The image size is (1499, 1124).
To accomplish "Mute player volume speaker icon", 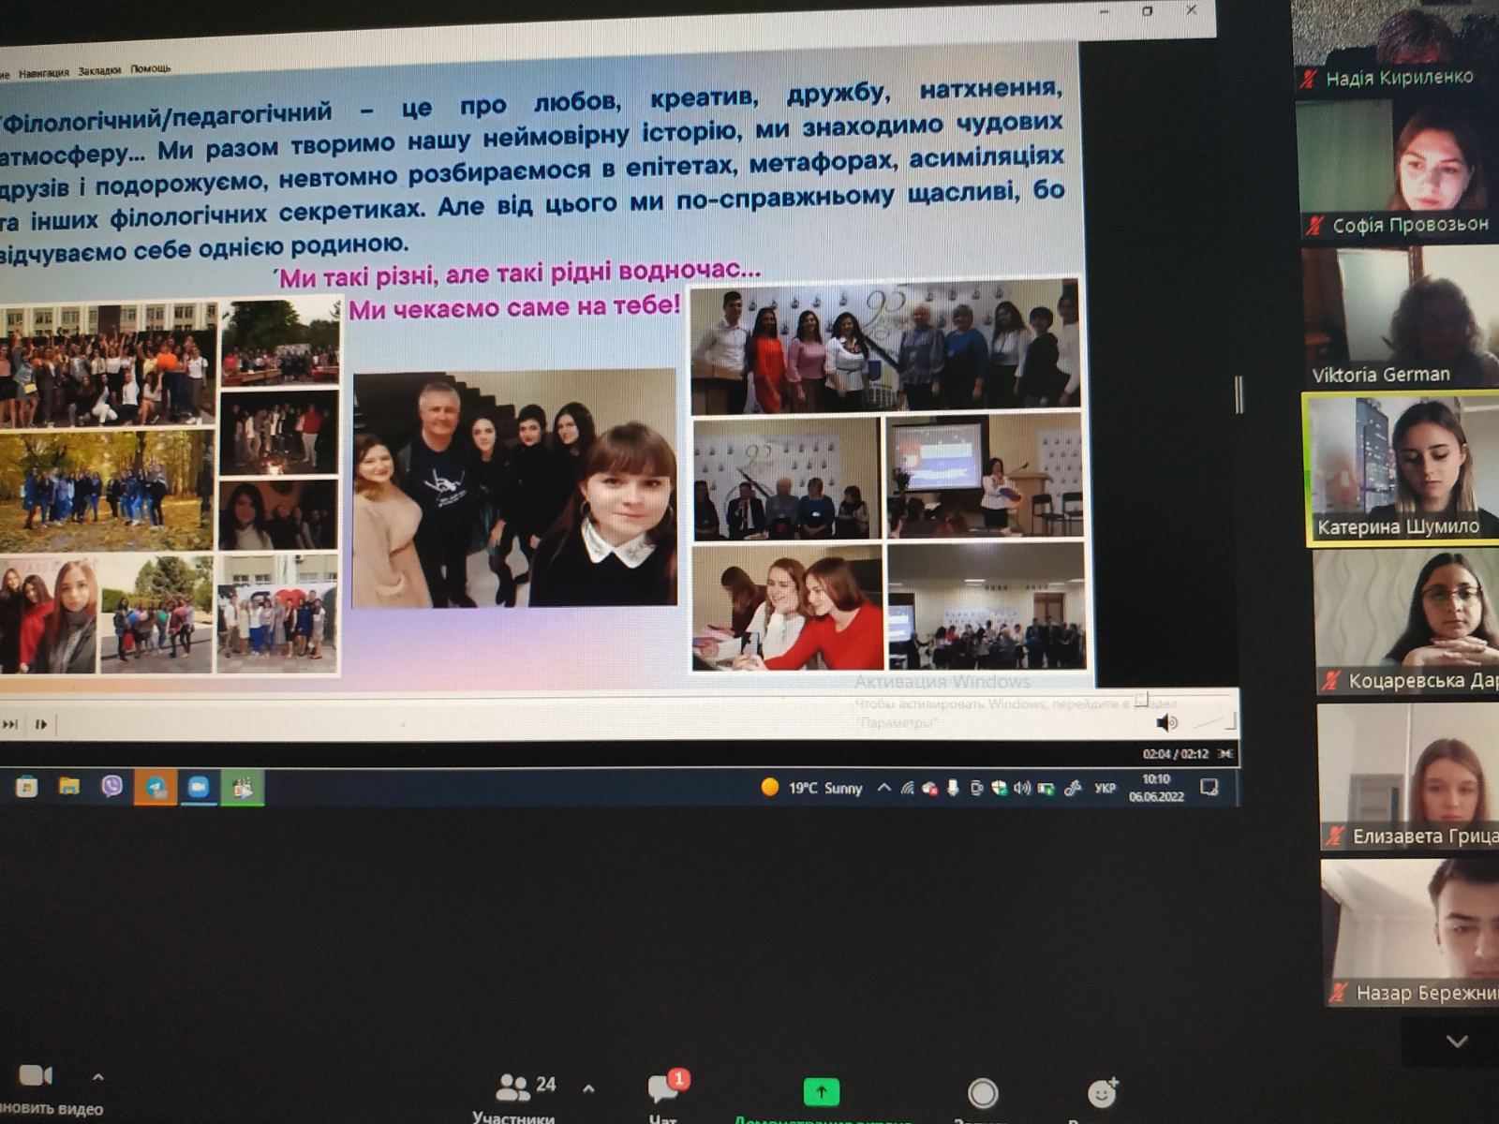I will point(1166,722).
